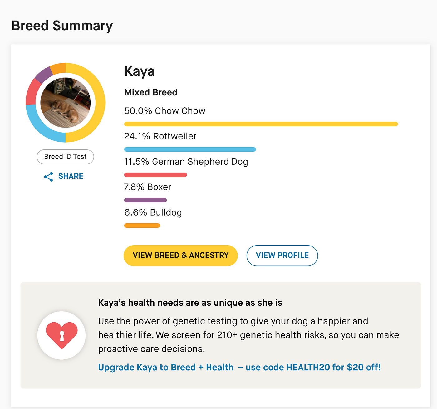Click the SHARE link text

(x=71, y=176)
